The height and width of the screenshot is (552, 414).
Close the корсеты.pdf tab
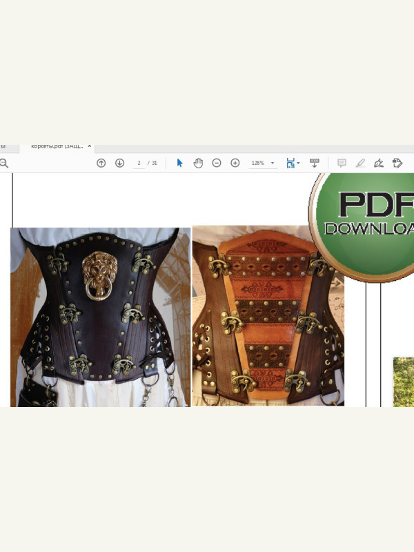coord(90,146)
